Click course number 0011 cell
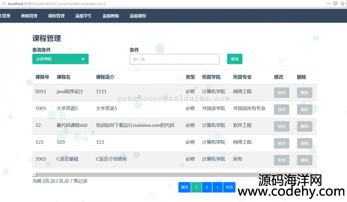The height and width of the screenshot is (202, 347). (41, 92)
